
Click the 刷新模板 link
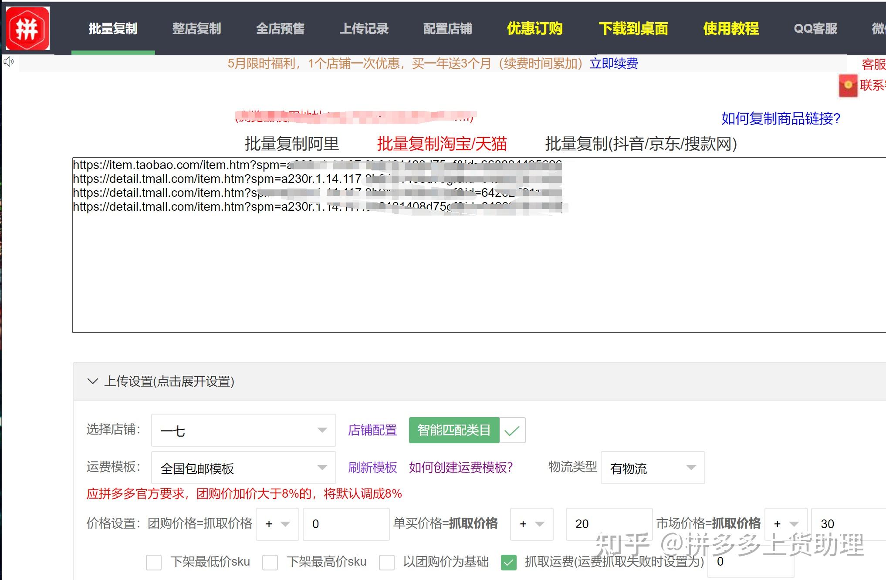tap(372, 468)
